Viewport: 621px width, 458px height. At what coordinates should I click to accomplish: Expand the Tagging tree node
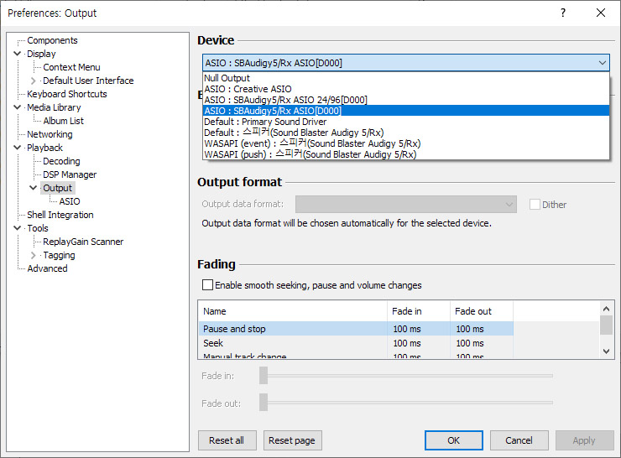click(34, 255)
